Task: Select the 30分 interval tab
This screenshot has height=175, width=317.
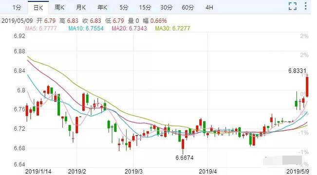Action: [x=167, y=7]
